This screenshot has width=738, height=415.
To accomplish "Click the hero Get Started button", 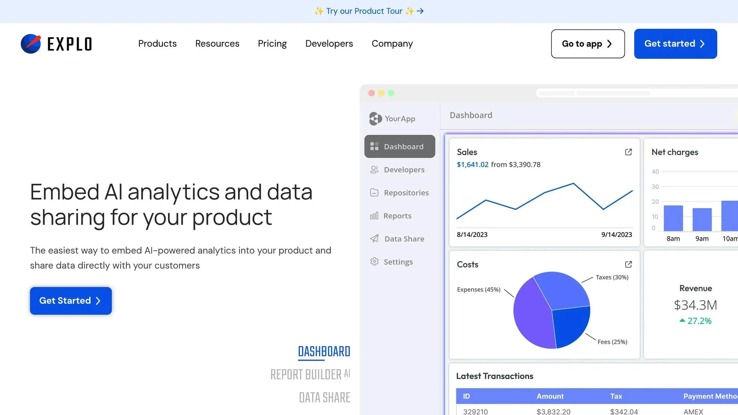I will click(71, 301).
